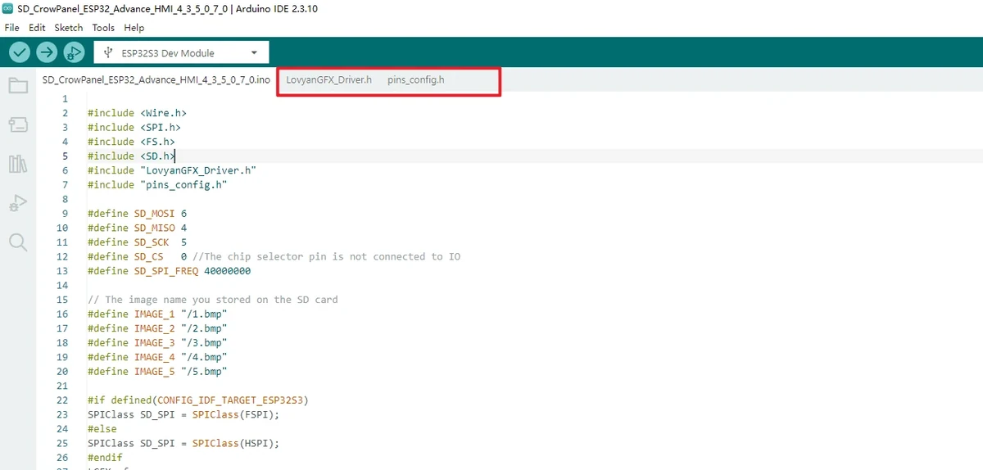Click the Upload arrow button
Screen dimensions: 983x470
(47, 52)
